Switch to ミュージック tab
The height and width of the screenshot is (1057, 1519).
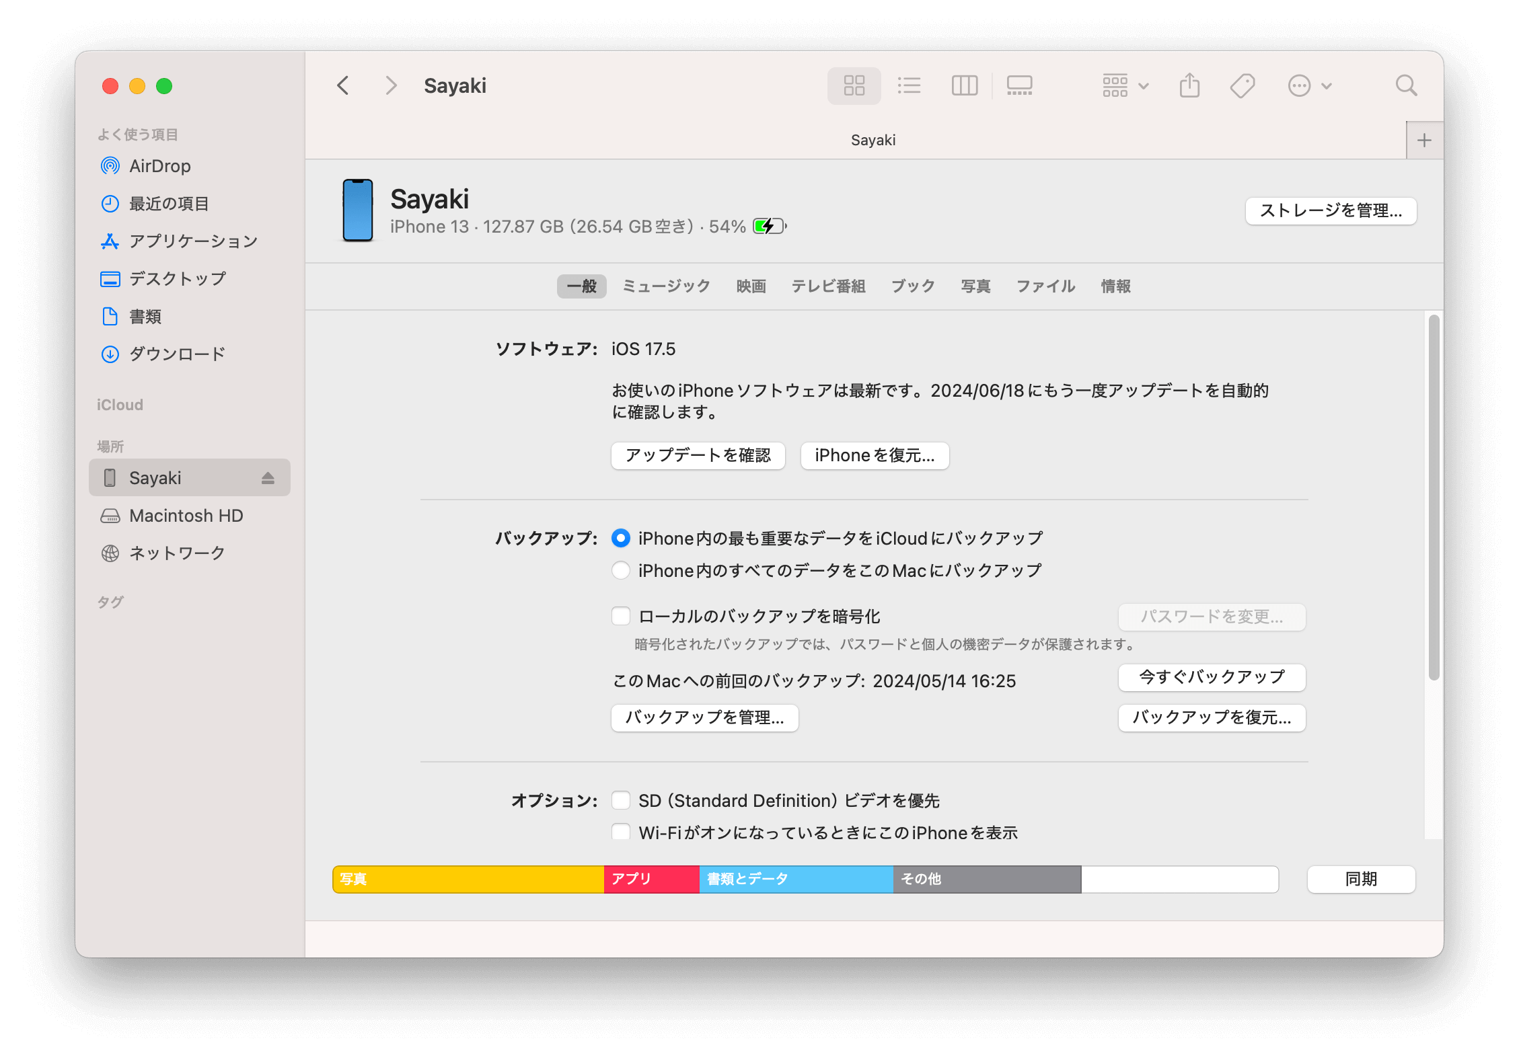coord(666,286)
